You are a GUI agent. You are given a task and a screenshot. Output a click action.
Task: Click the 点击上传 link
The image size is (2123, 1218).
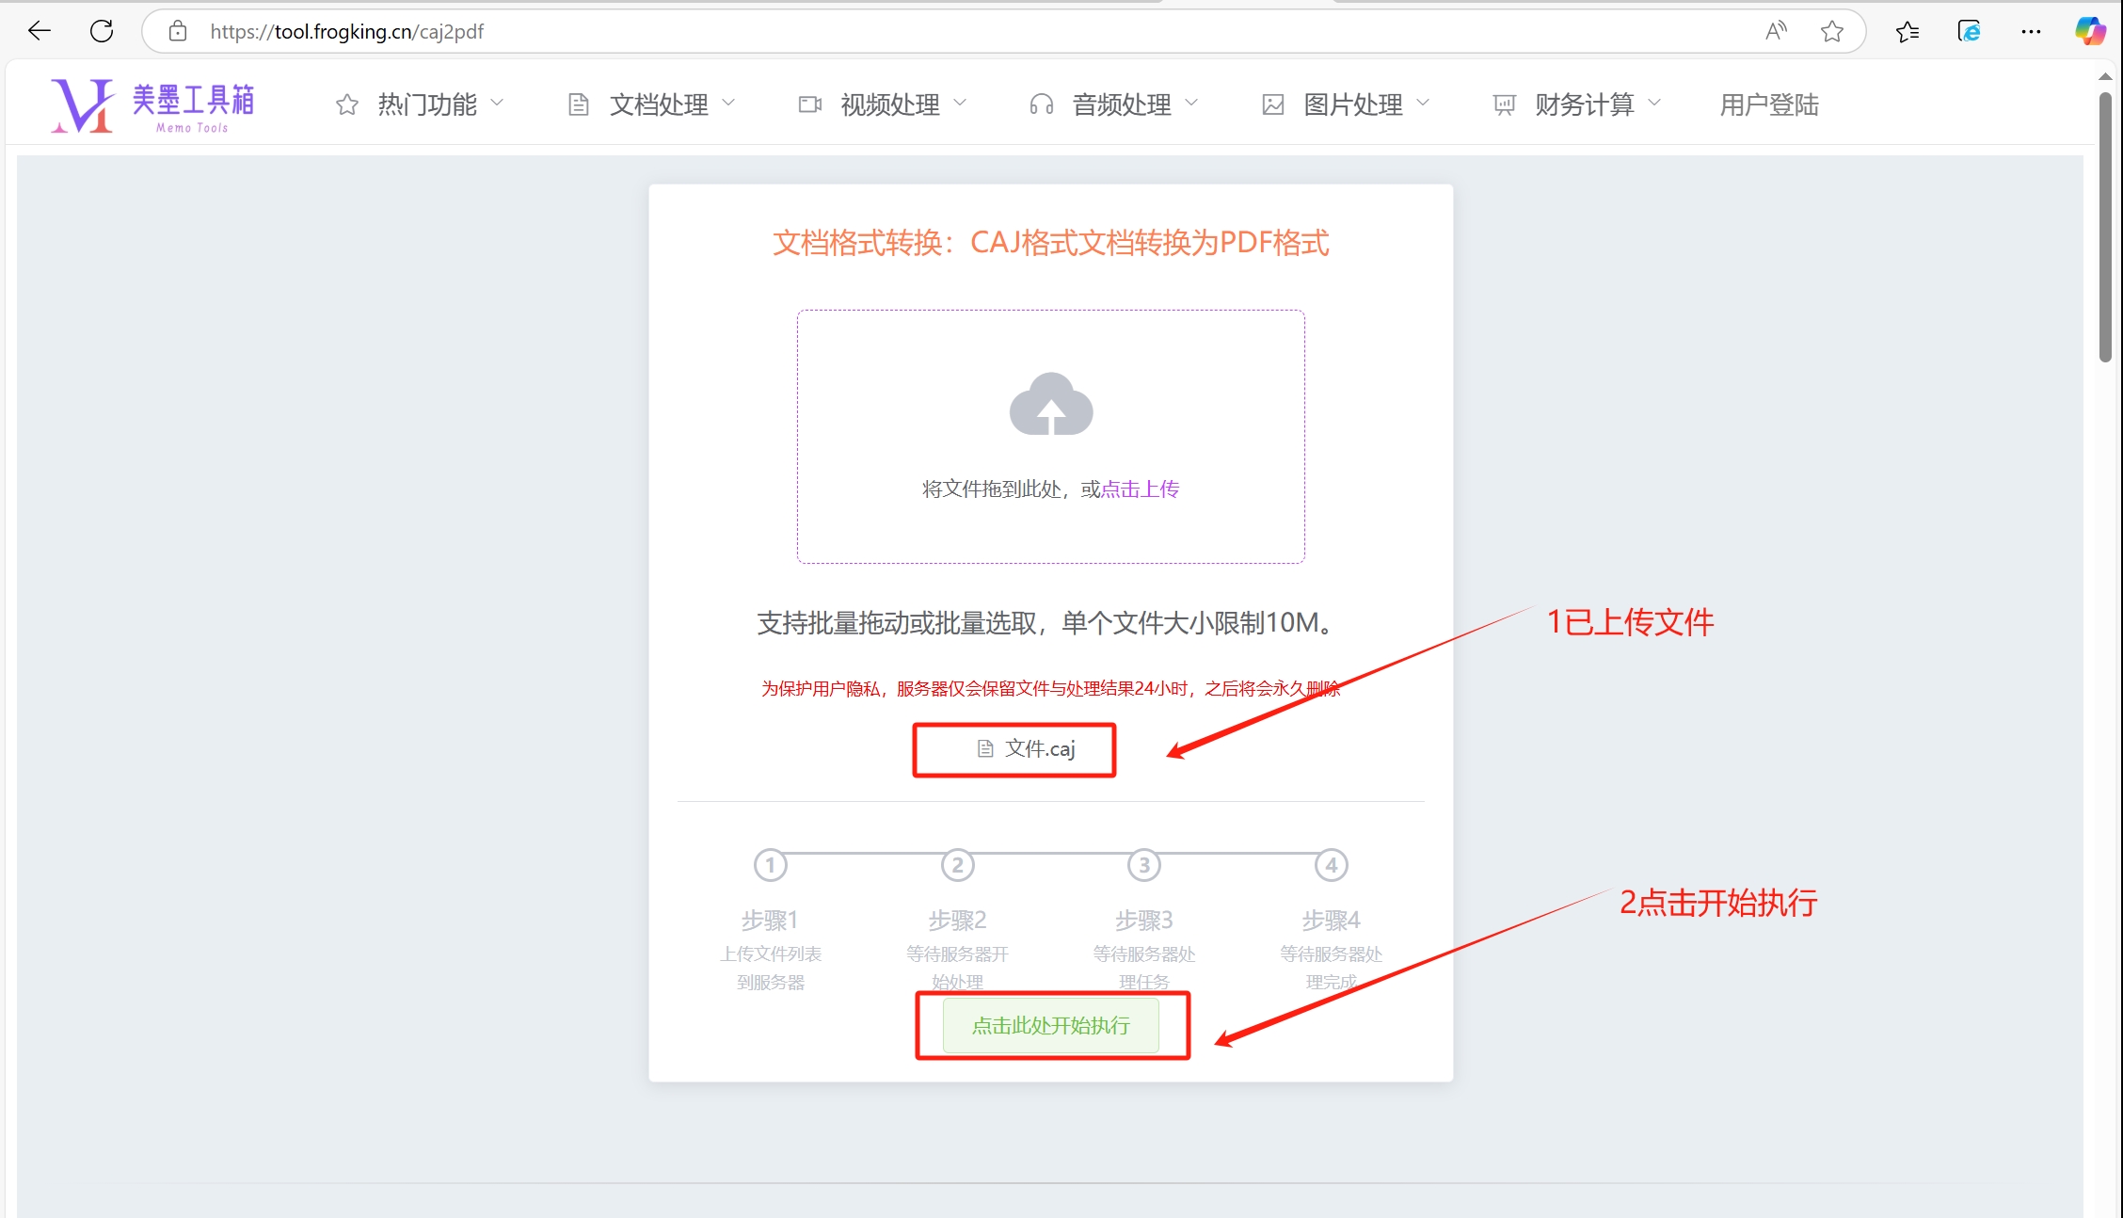(1140, 489)
